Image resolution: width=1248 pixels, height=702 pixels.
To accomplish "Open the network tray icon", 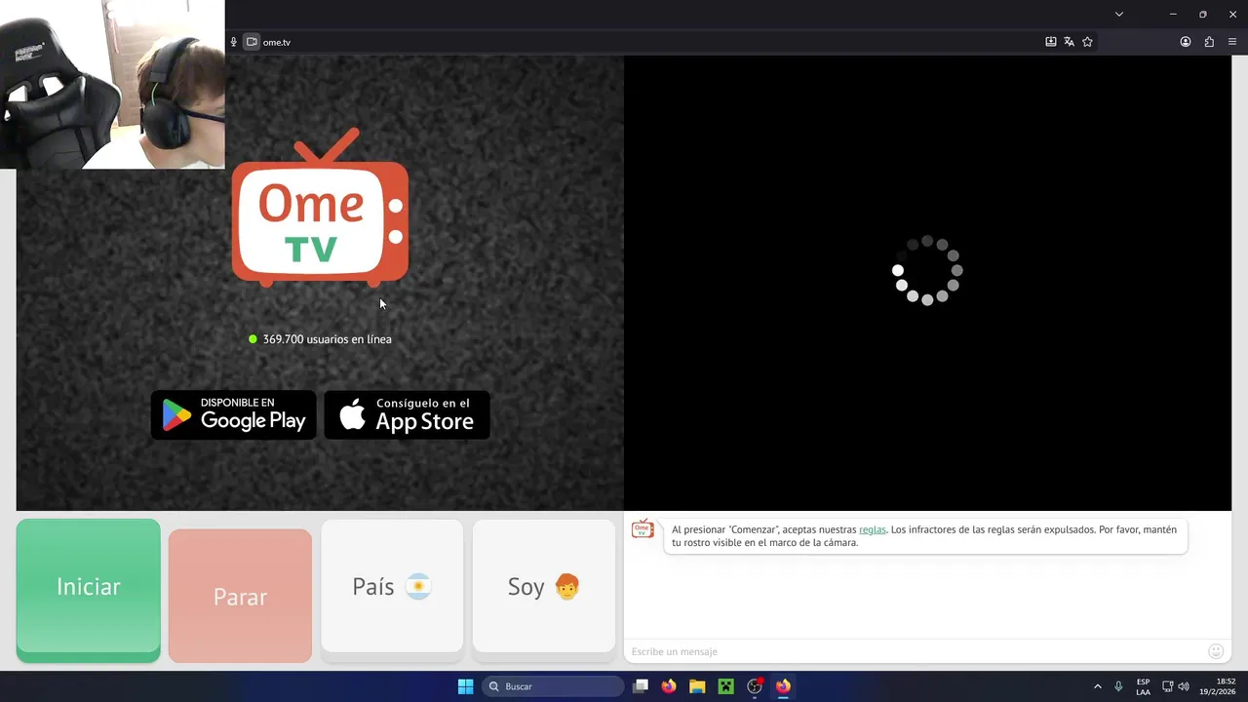I will (1167, 686).
